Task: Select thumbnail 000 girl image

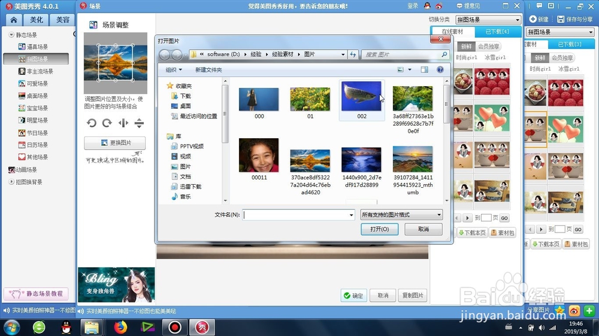Action: [x=259, y=103]
